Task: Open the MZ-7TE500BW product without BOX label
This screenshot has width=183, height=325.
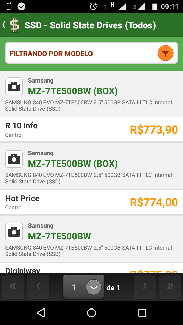Action: point(59,236)
